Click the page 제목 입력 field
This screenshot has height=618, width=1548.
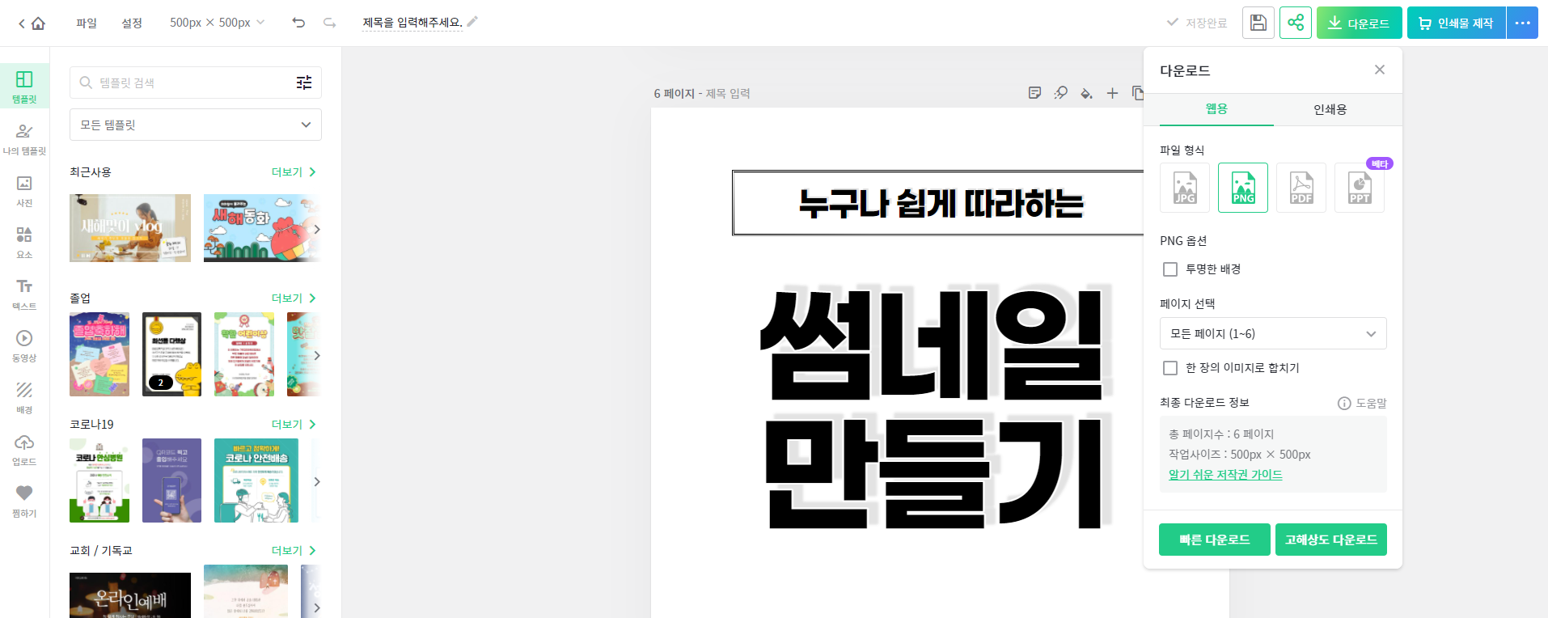click(x=728, y=94)
